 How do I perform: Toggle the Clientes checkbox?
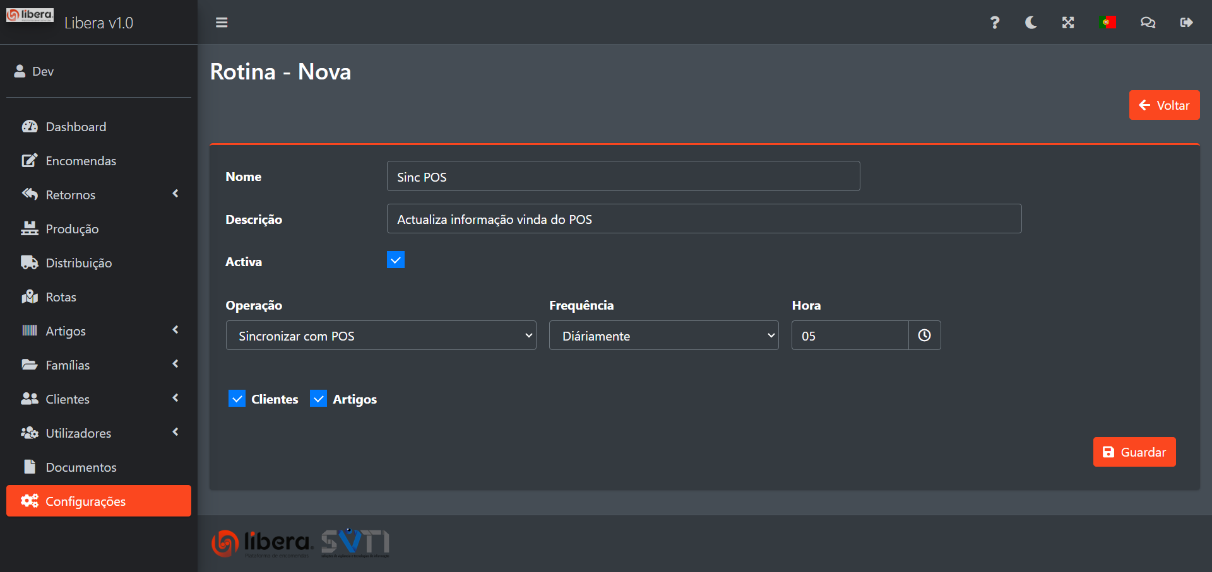[x=237, y=399]
